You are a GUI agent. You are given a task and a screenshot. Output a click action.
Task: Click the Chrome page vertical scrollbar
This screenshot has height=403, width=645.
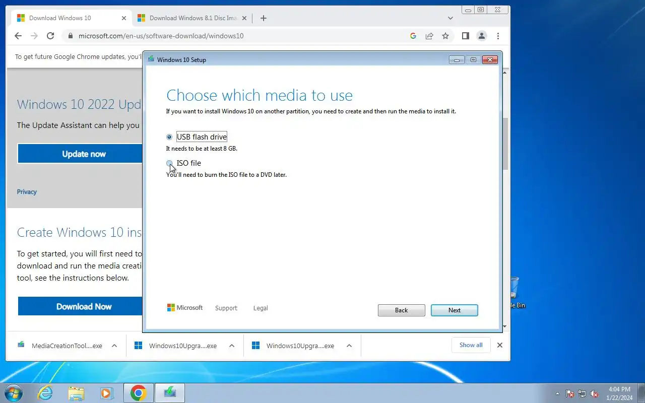point(505,144)
